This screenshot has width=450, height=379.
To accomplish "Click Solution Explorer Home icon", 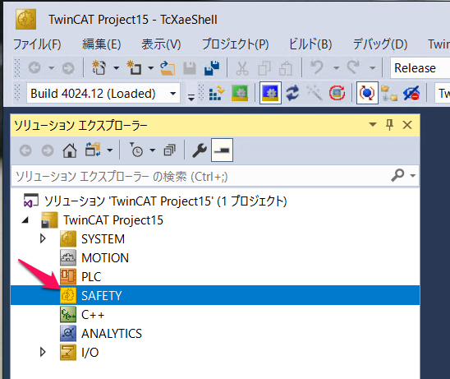I will pos(70,150).
